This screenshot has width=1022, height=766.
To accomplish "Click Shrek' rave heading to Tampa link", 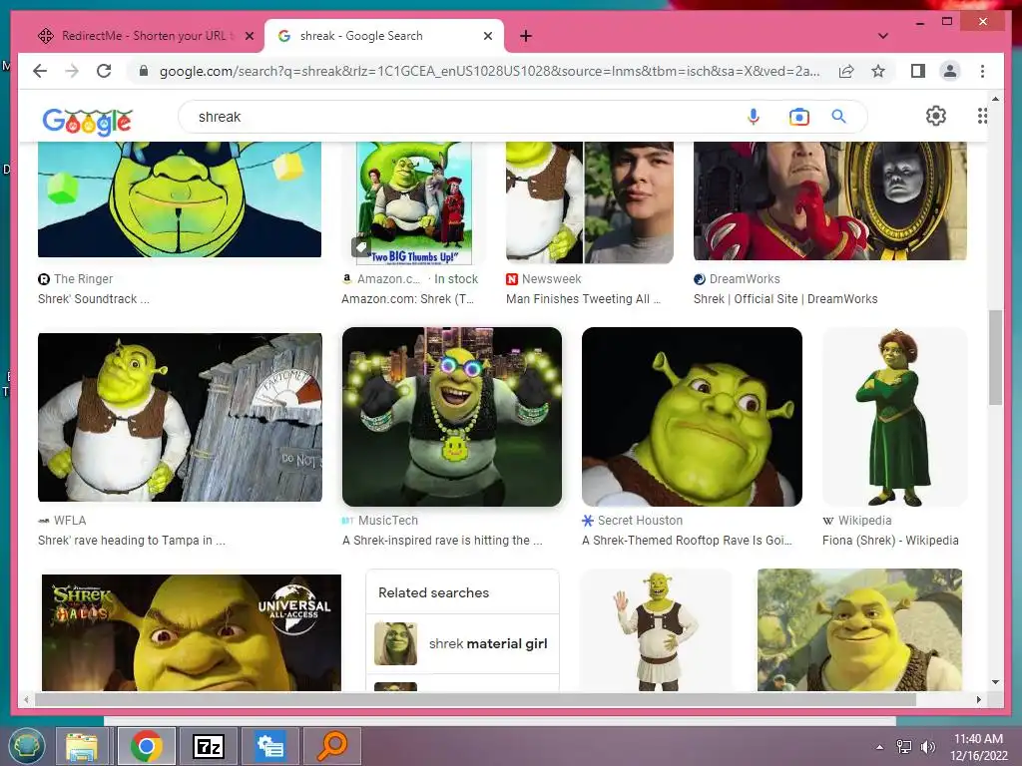I will click(x=131, y=540).
